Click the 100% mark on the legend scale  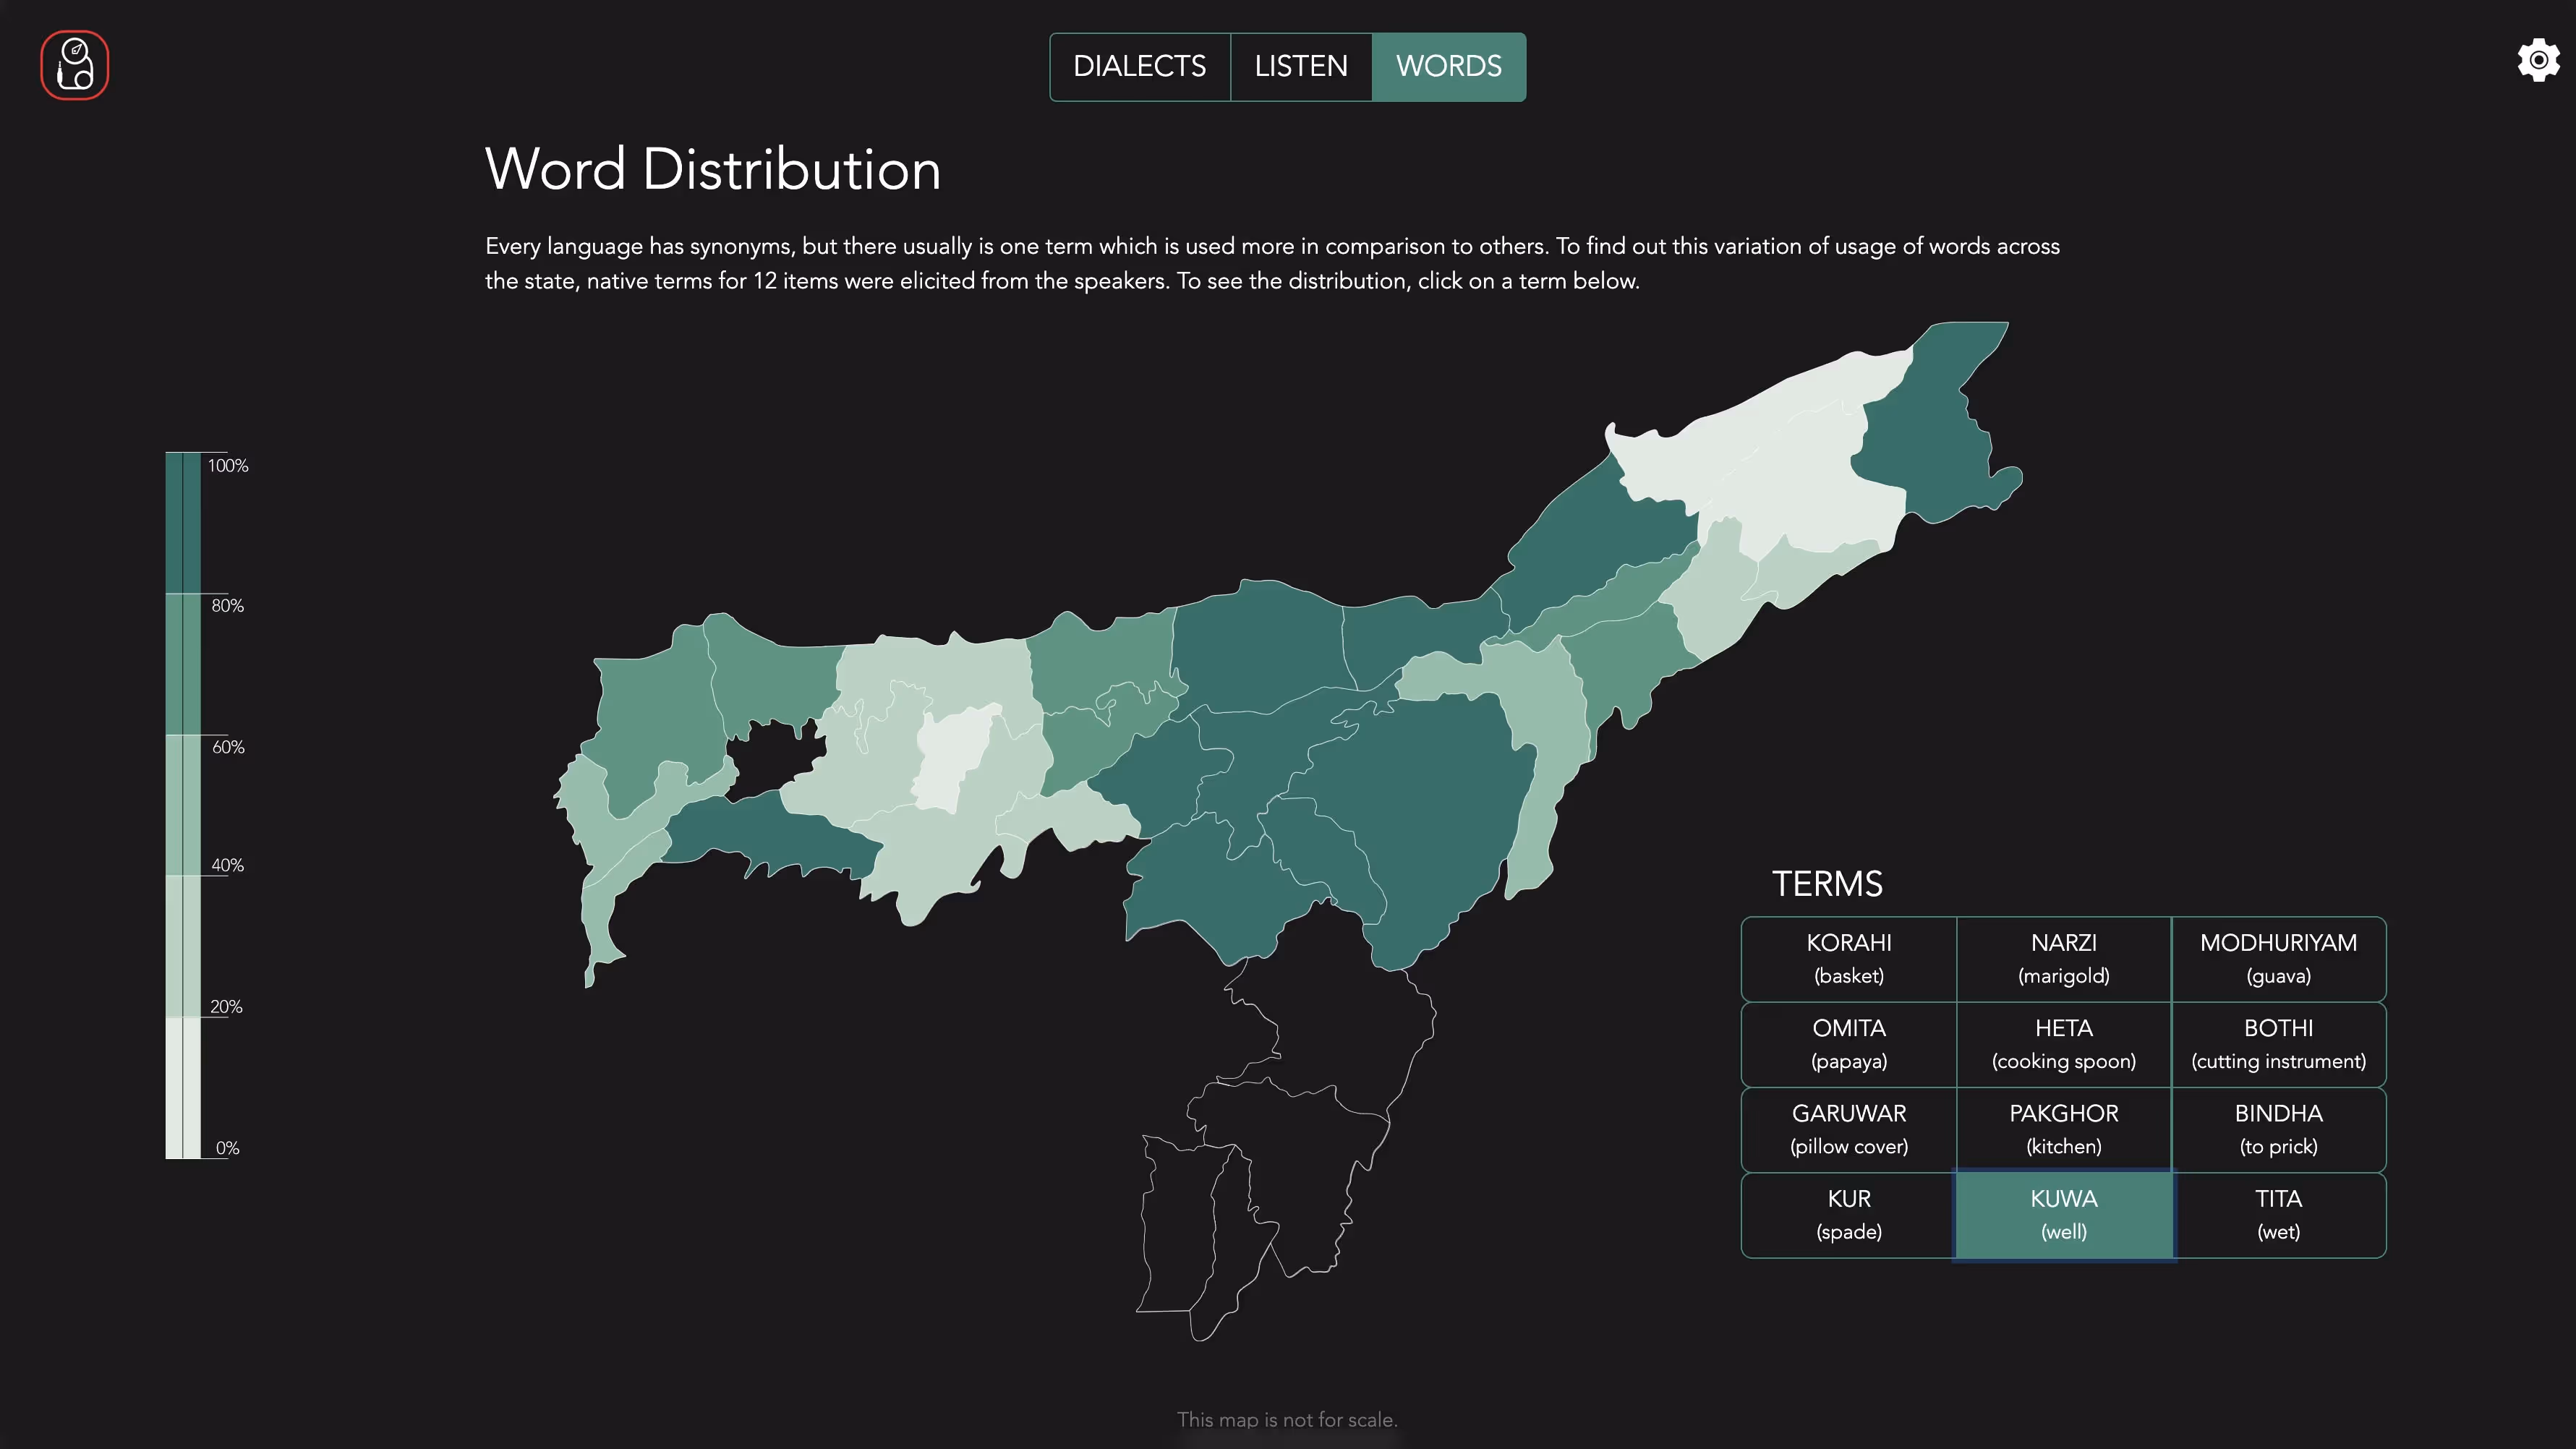[229, 465]
